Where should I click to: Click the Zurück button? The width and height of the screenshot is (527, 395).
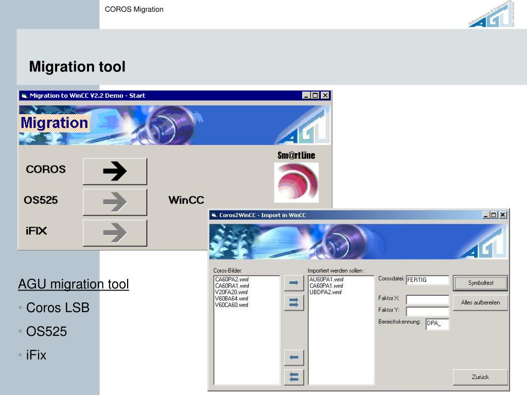coord(480,377)
